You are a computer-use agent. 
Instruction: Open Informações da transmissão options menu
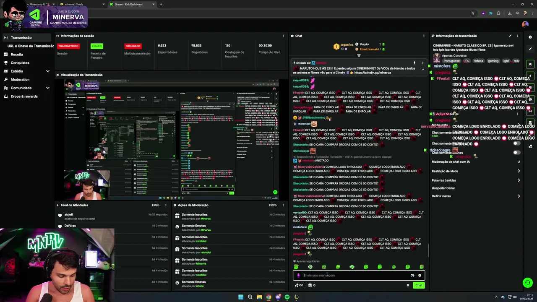[518, 36]
